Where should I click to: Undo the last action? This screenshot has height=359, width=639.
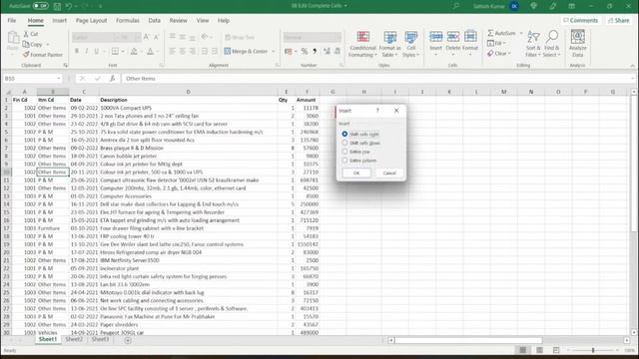69,6
